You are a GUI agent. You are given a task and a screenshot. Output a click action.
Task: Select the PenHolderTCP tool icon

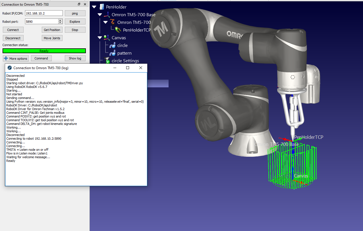(x=118, y=30)
